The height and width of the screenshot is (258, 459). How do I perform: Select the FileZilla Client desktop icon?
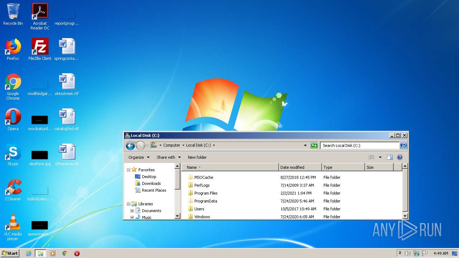click(40, 49)
